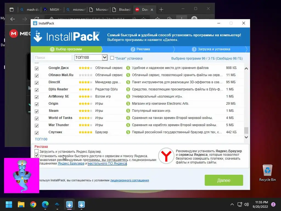
Task: Open Microsoft Edge from taskbar
Action: click(45, 204)
